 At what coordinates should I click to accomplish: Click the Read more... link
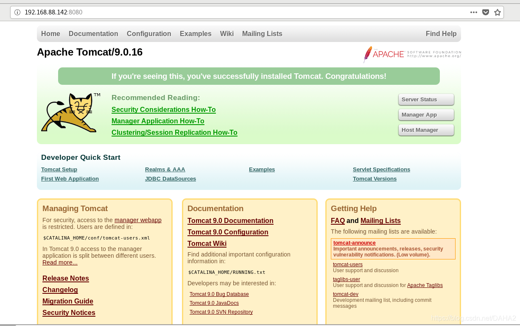[60, 262]
